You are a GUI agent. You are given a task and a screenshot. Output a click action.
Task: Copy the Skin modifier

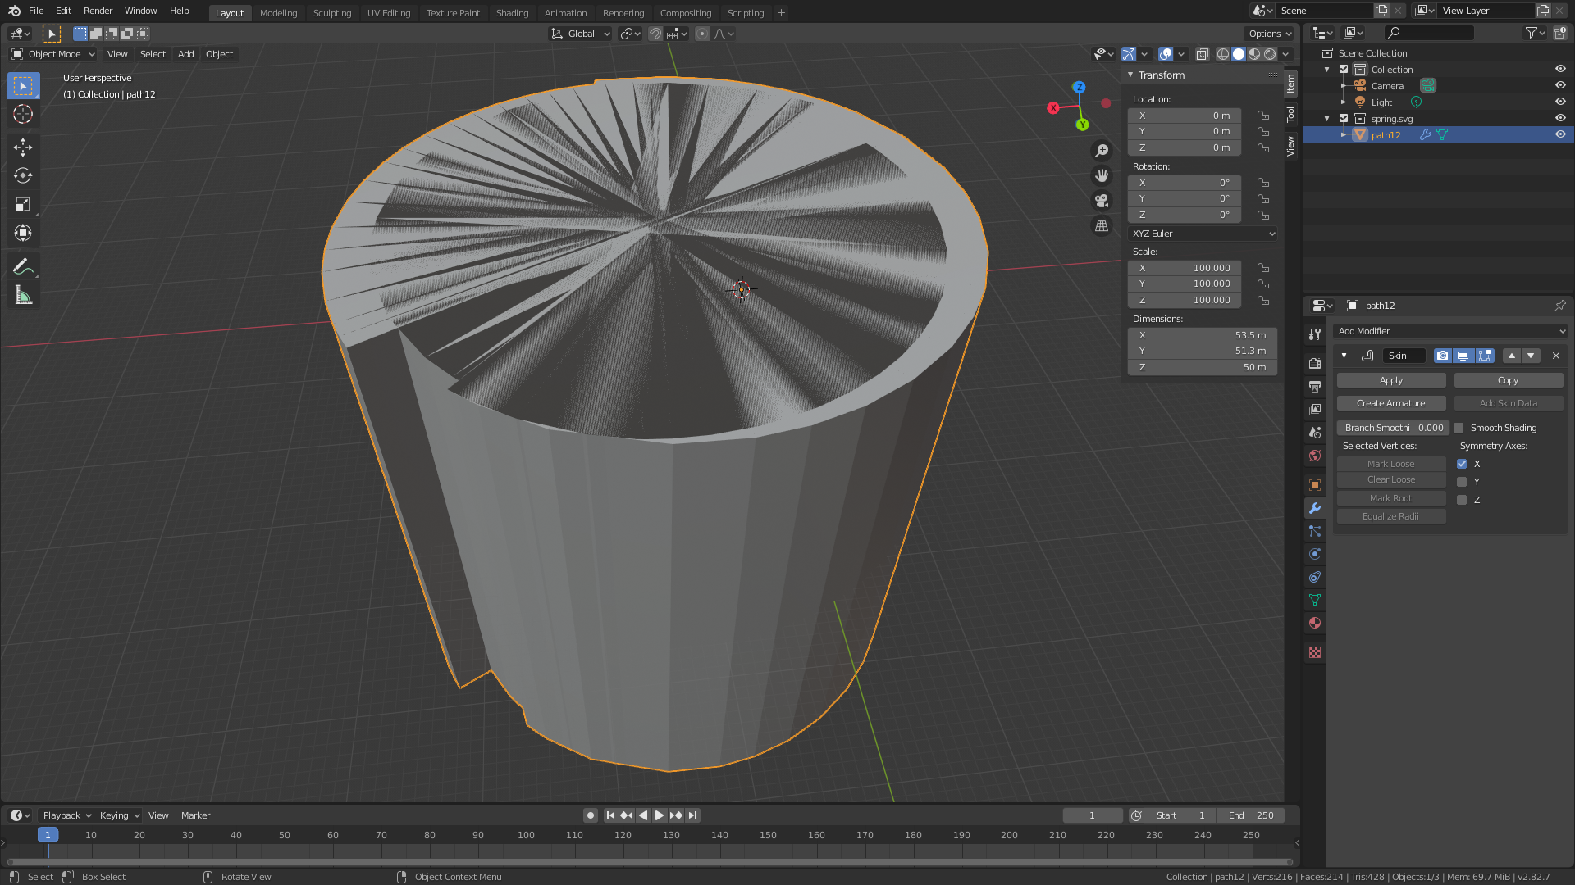point(1508,380)
